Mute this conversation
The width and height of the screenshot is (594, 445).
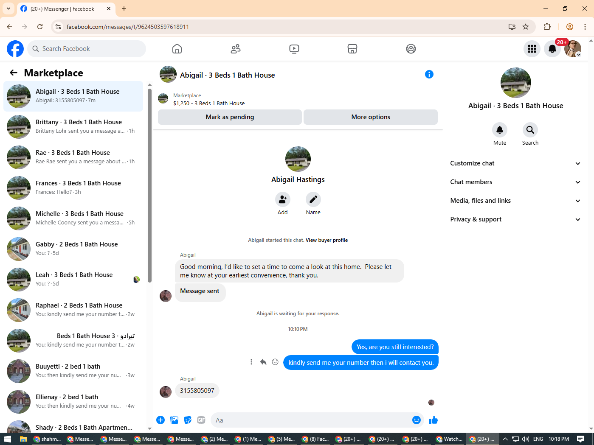pyautogui.click(x=500, y=130)
